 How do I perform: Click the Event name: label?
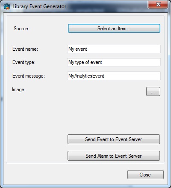25,49
